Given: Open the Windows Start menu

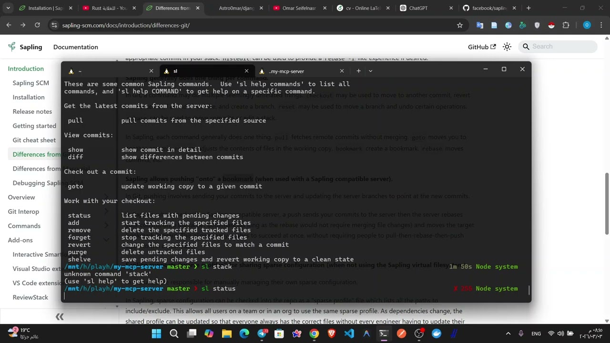Looking at the screenshot, I should 157,333.
